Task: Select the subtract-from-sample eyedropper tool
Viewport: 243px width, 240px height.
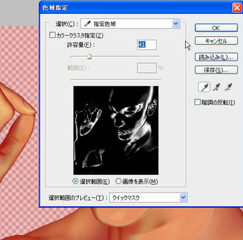Action: coord(228,87)
